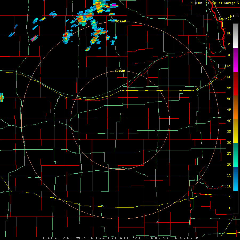Click the 23 JUN 25 date text
The height and width of the screenshot is (240, 240).
pyautogui.click(x=174, y=238)
